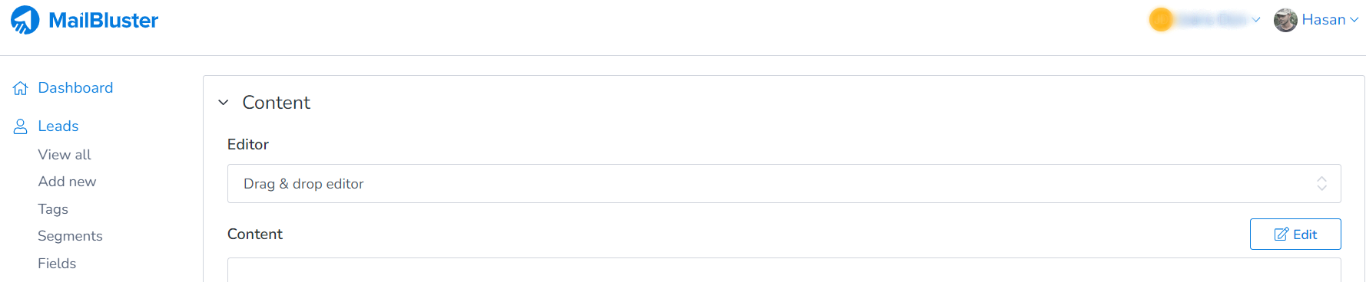Open Segments under Leads

point(70,236)
